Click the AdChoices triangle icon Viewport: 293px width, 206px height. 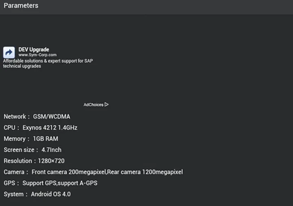107,105
